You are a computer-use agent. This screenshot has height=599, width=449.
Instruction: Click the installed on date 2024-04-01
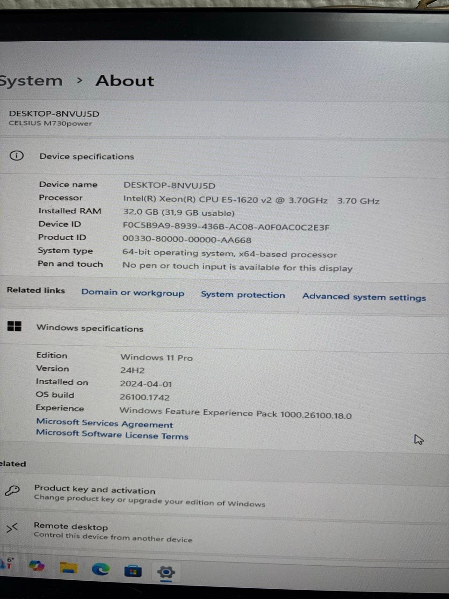[x=146, y=384]
